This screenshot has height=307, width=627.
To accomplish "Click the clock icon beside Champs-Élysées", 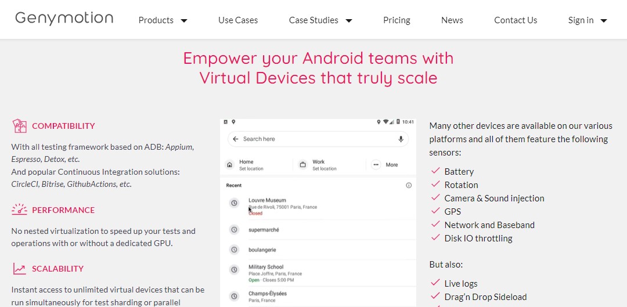I will tap(234, 296).
